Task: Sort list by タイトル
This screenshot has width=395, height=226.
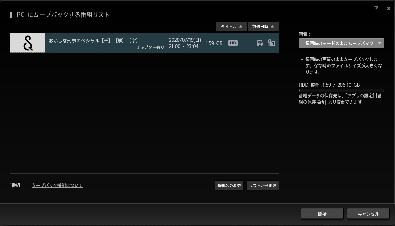Action: [x=231, y=27]
